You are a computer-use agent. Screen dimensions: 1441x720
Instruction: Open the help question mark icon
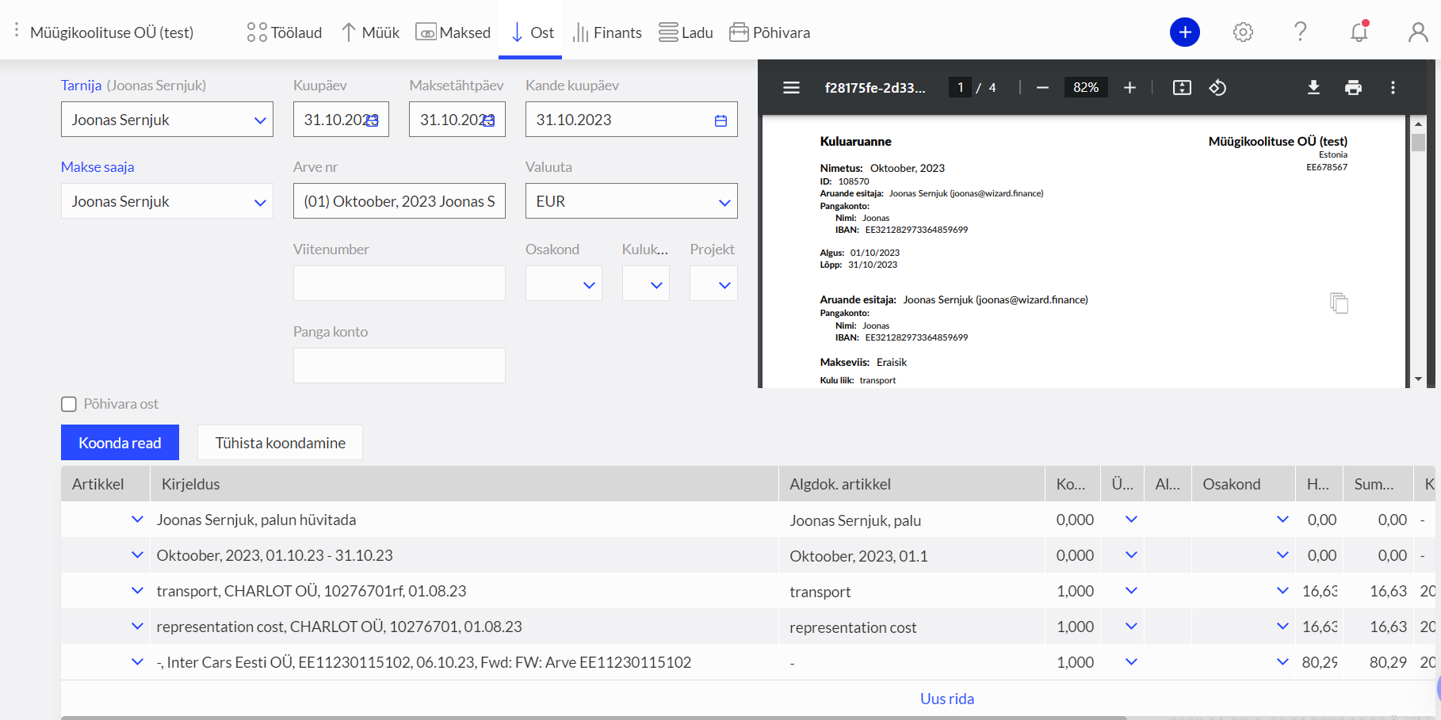tap(1300, 32)
